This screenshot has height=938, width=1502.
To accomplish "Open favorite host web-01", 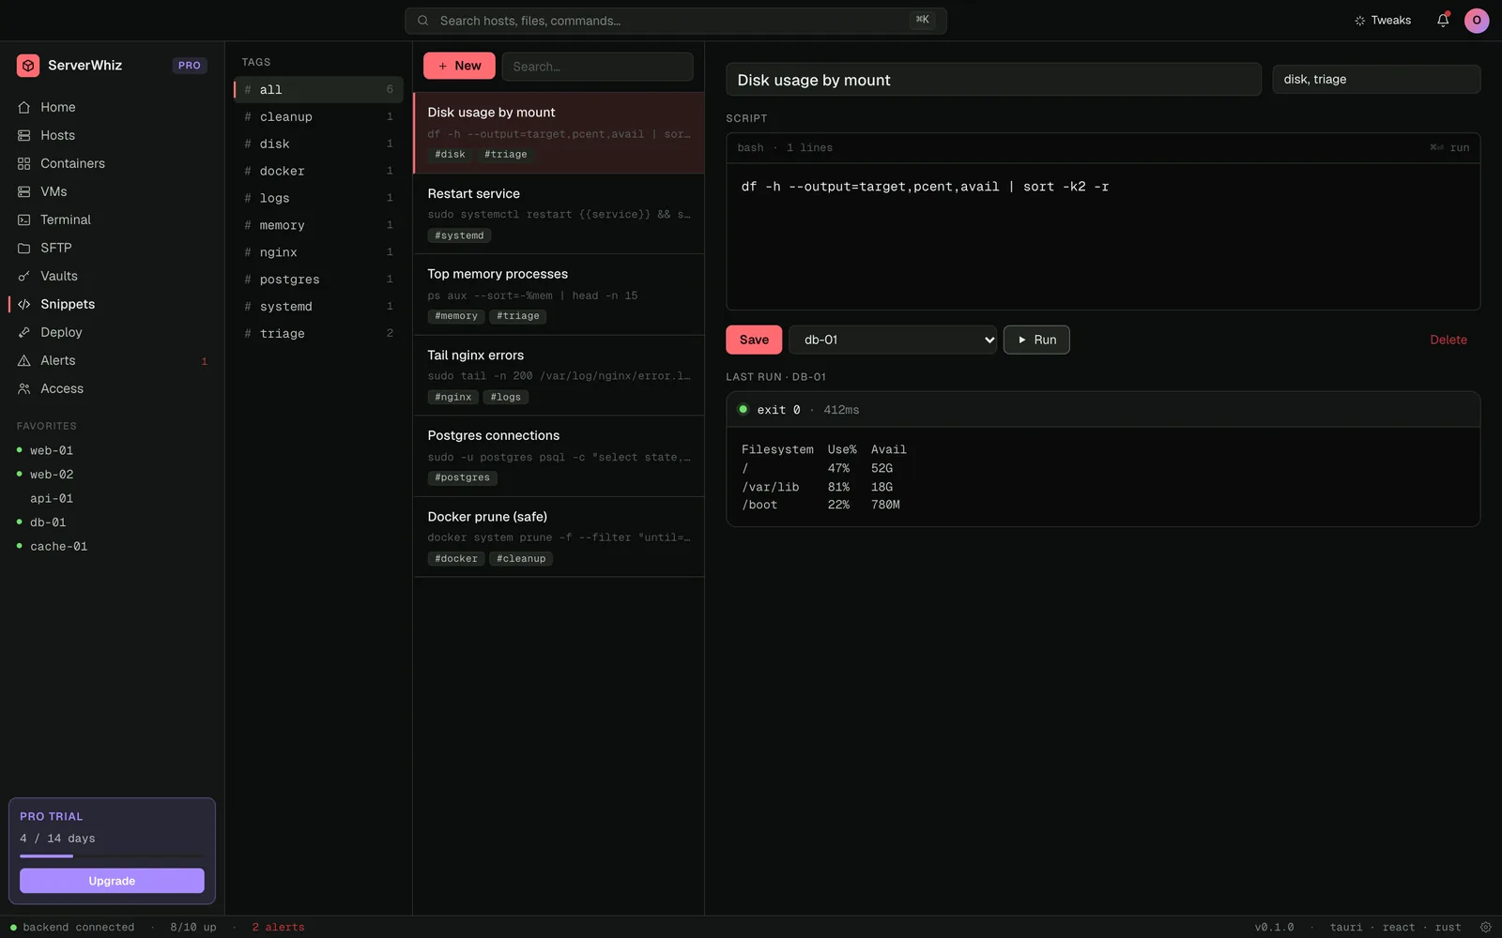I will coord(51,450).
